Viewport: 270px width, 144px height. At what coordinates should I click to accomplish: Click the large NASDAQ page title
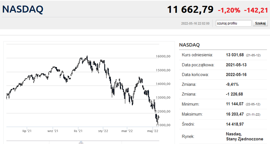23,9
